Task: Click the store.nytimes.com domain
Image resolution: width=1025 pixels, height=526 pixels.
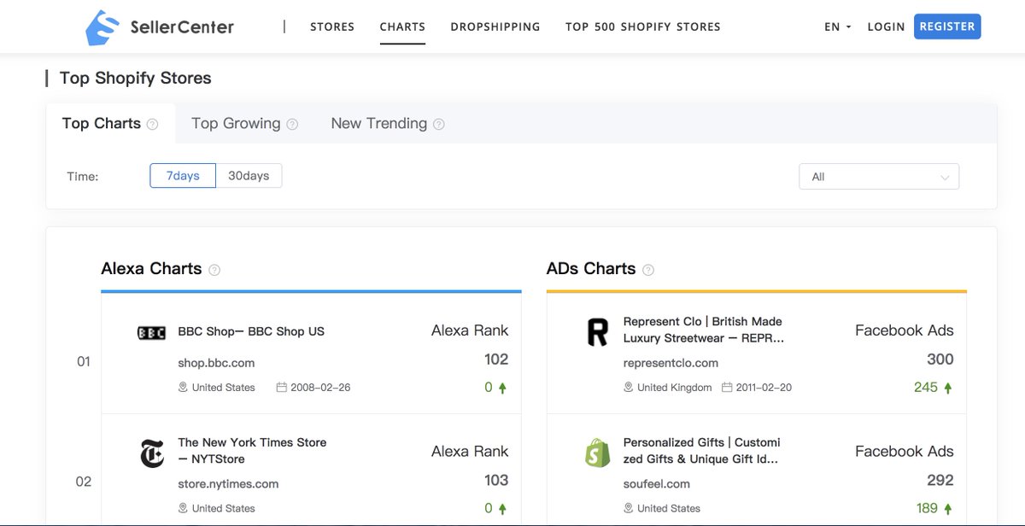Action: coord(228,484)
